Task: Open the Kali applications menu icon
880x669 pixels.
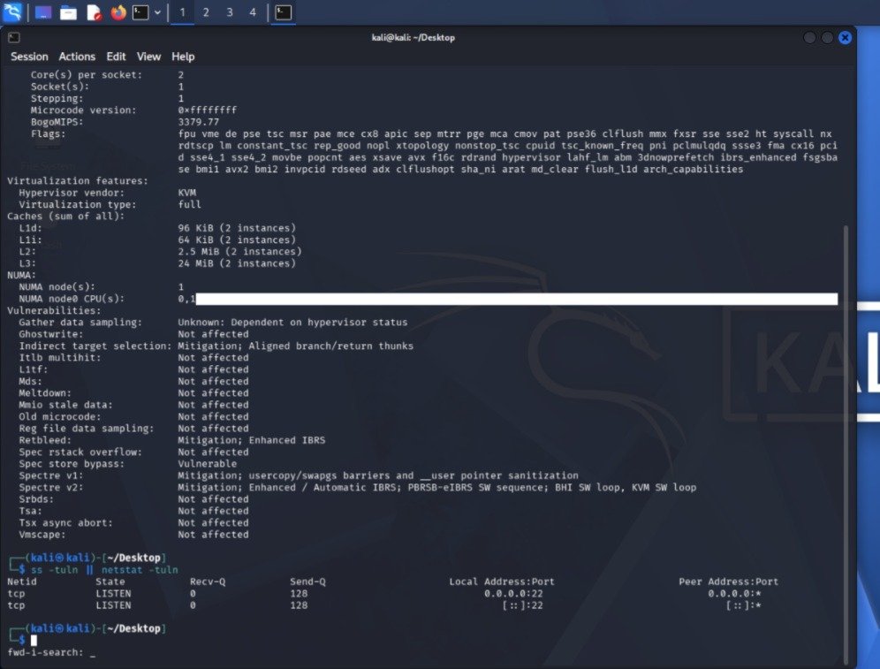Action: click(11, 11)
